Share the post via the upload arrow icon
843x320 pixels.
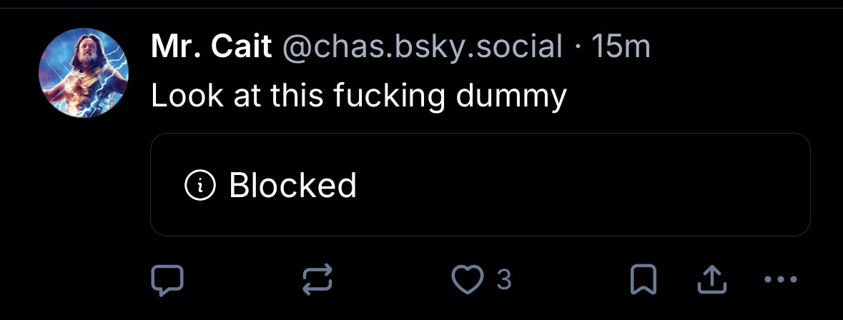point(711,281)
